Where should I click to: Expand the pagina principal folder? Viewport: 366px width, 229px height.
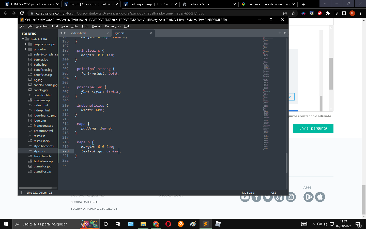[26, 44]
